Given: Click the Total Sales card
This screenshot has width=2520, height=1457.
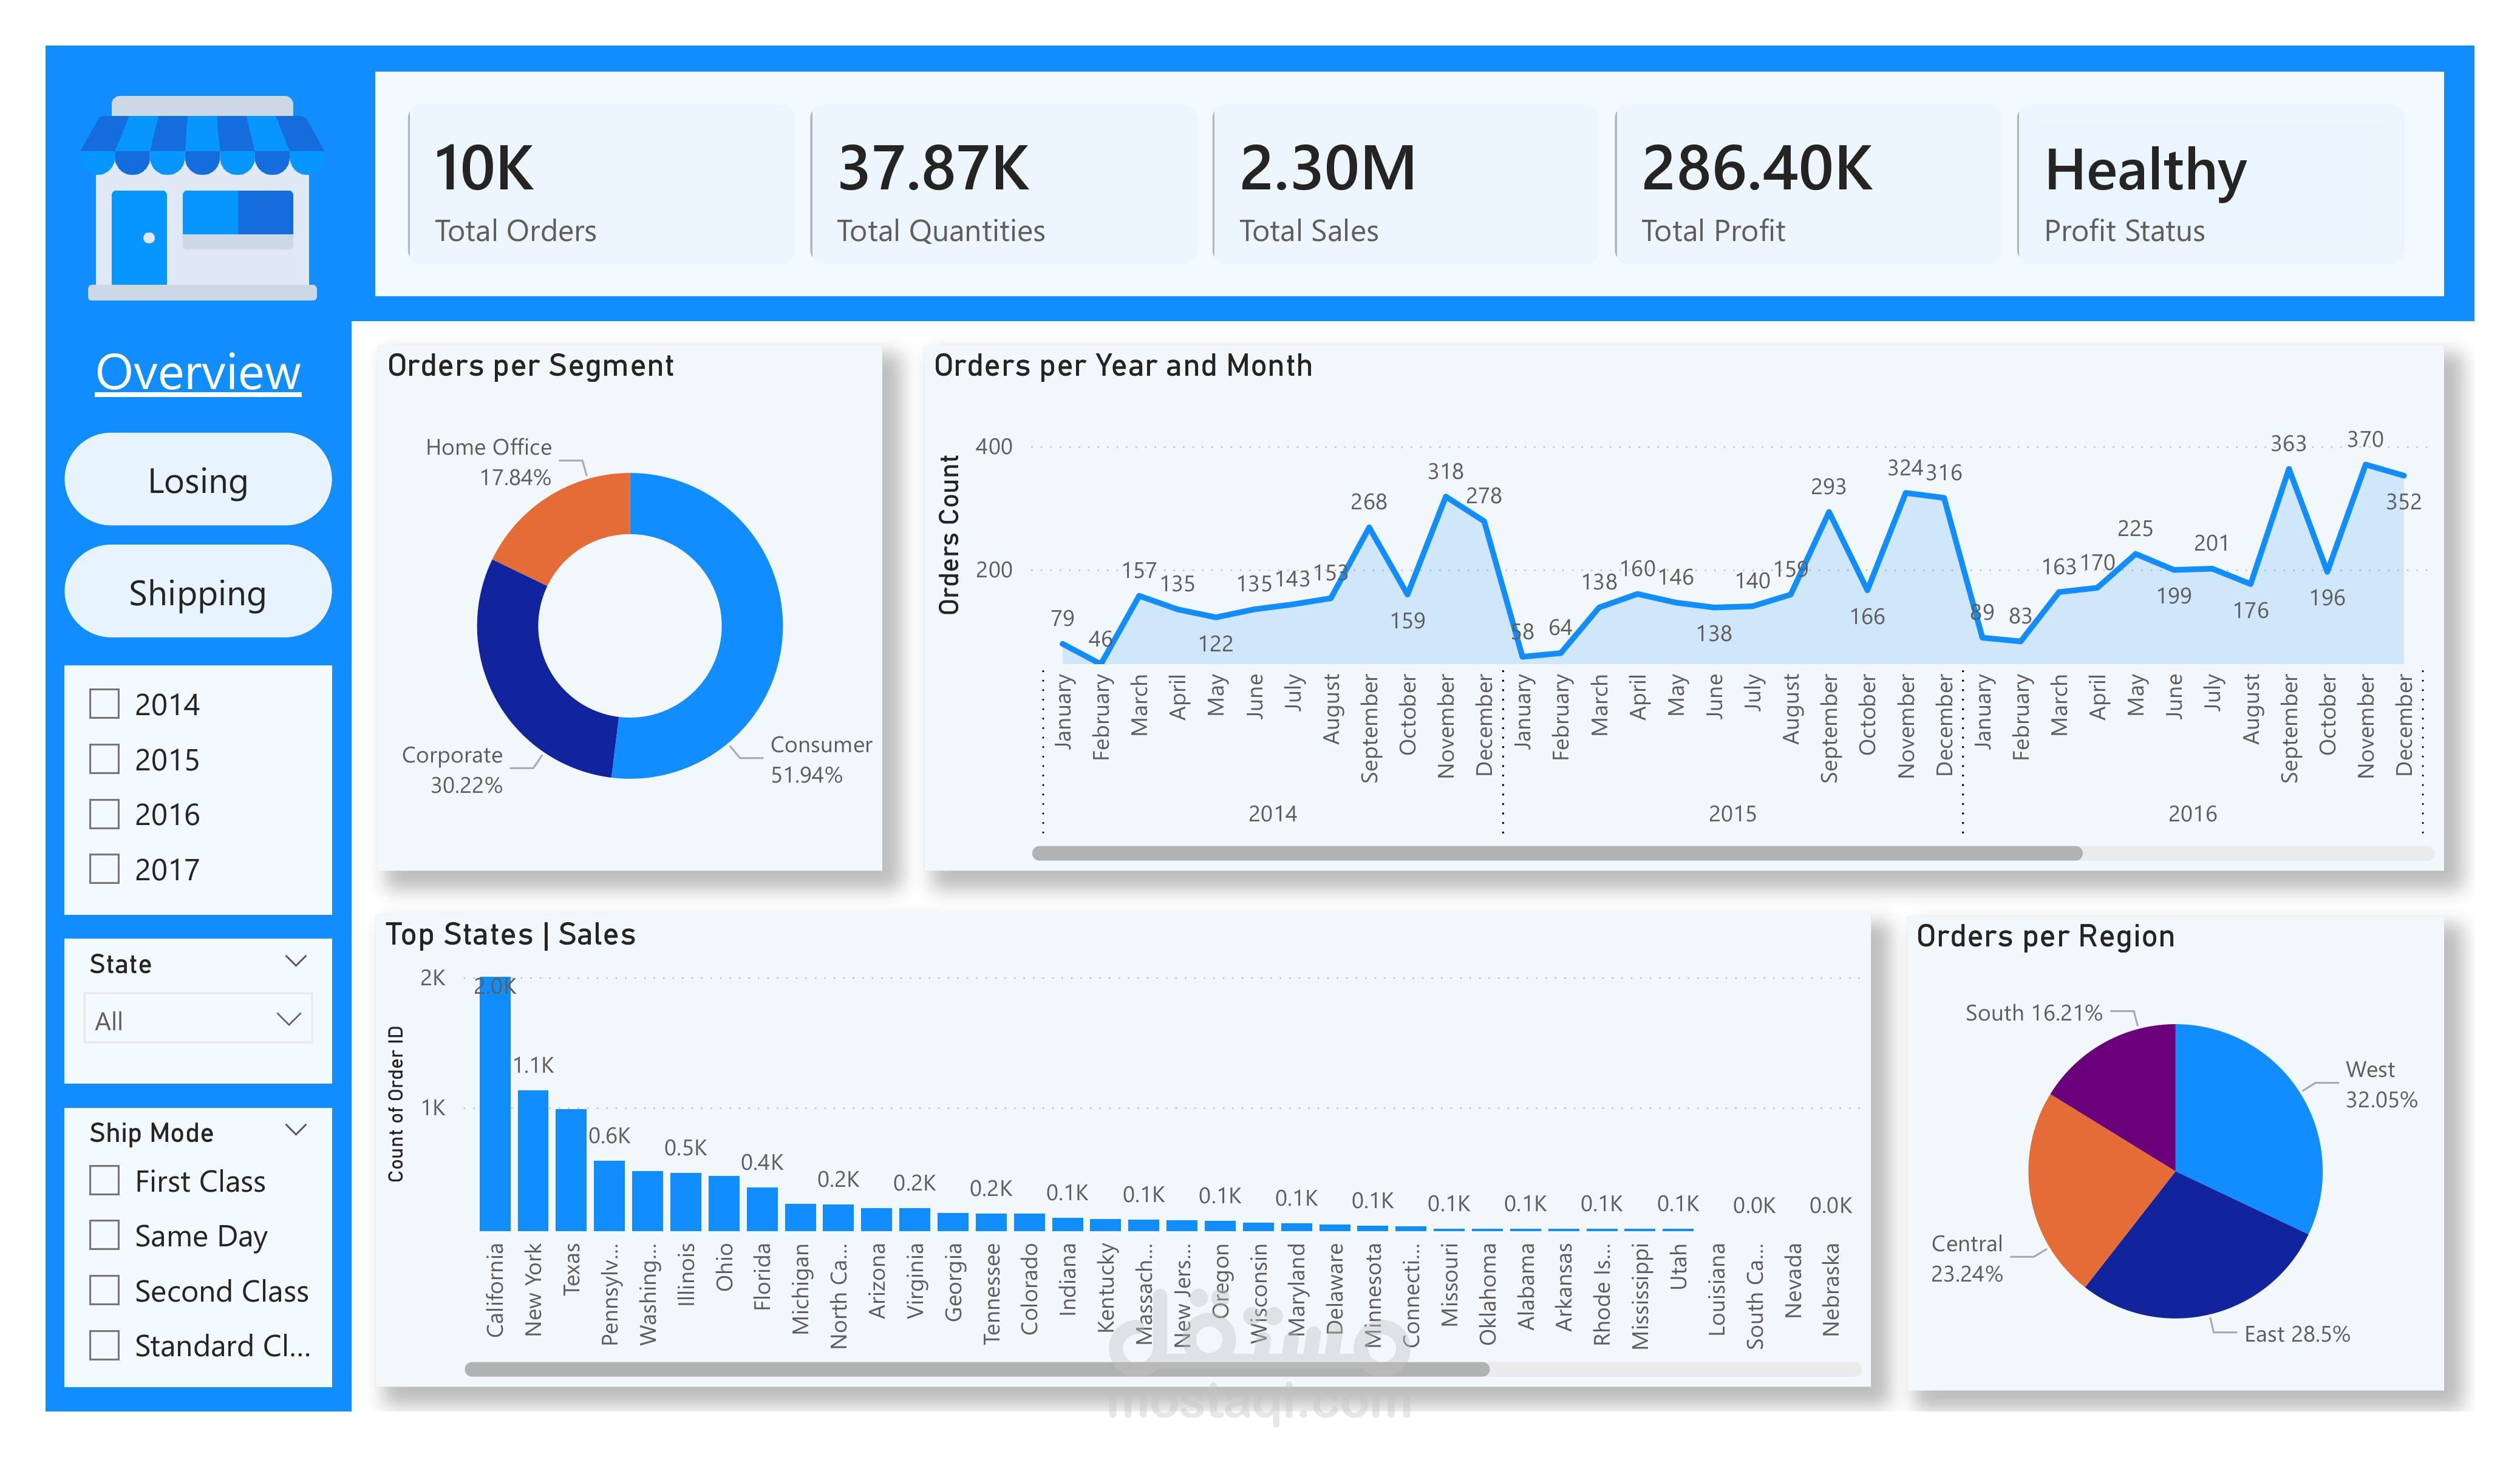Looking at the screenshot, I should 1405,185.
